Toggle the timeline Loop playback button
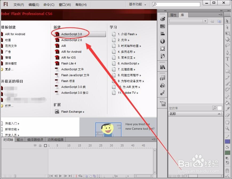This screenshot has width=232, height=179. click(x=81, y=176)
